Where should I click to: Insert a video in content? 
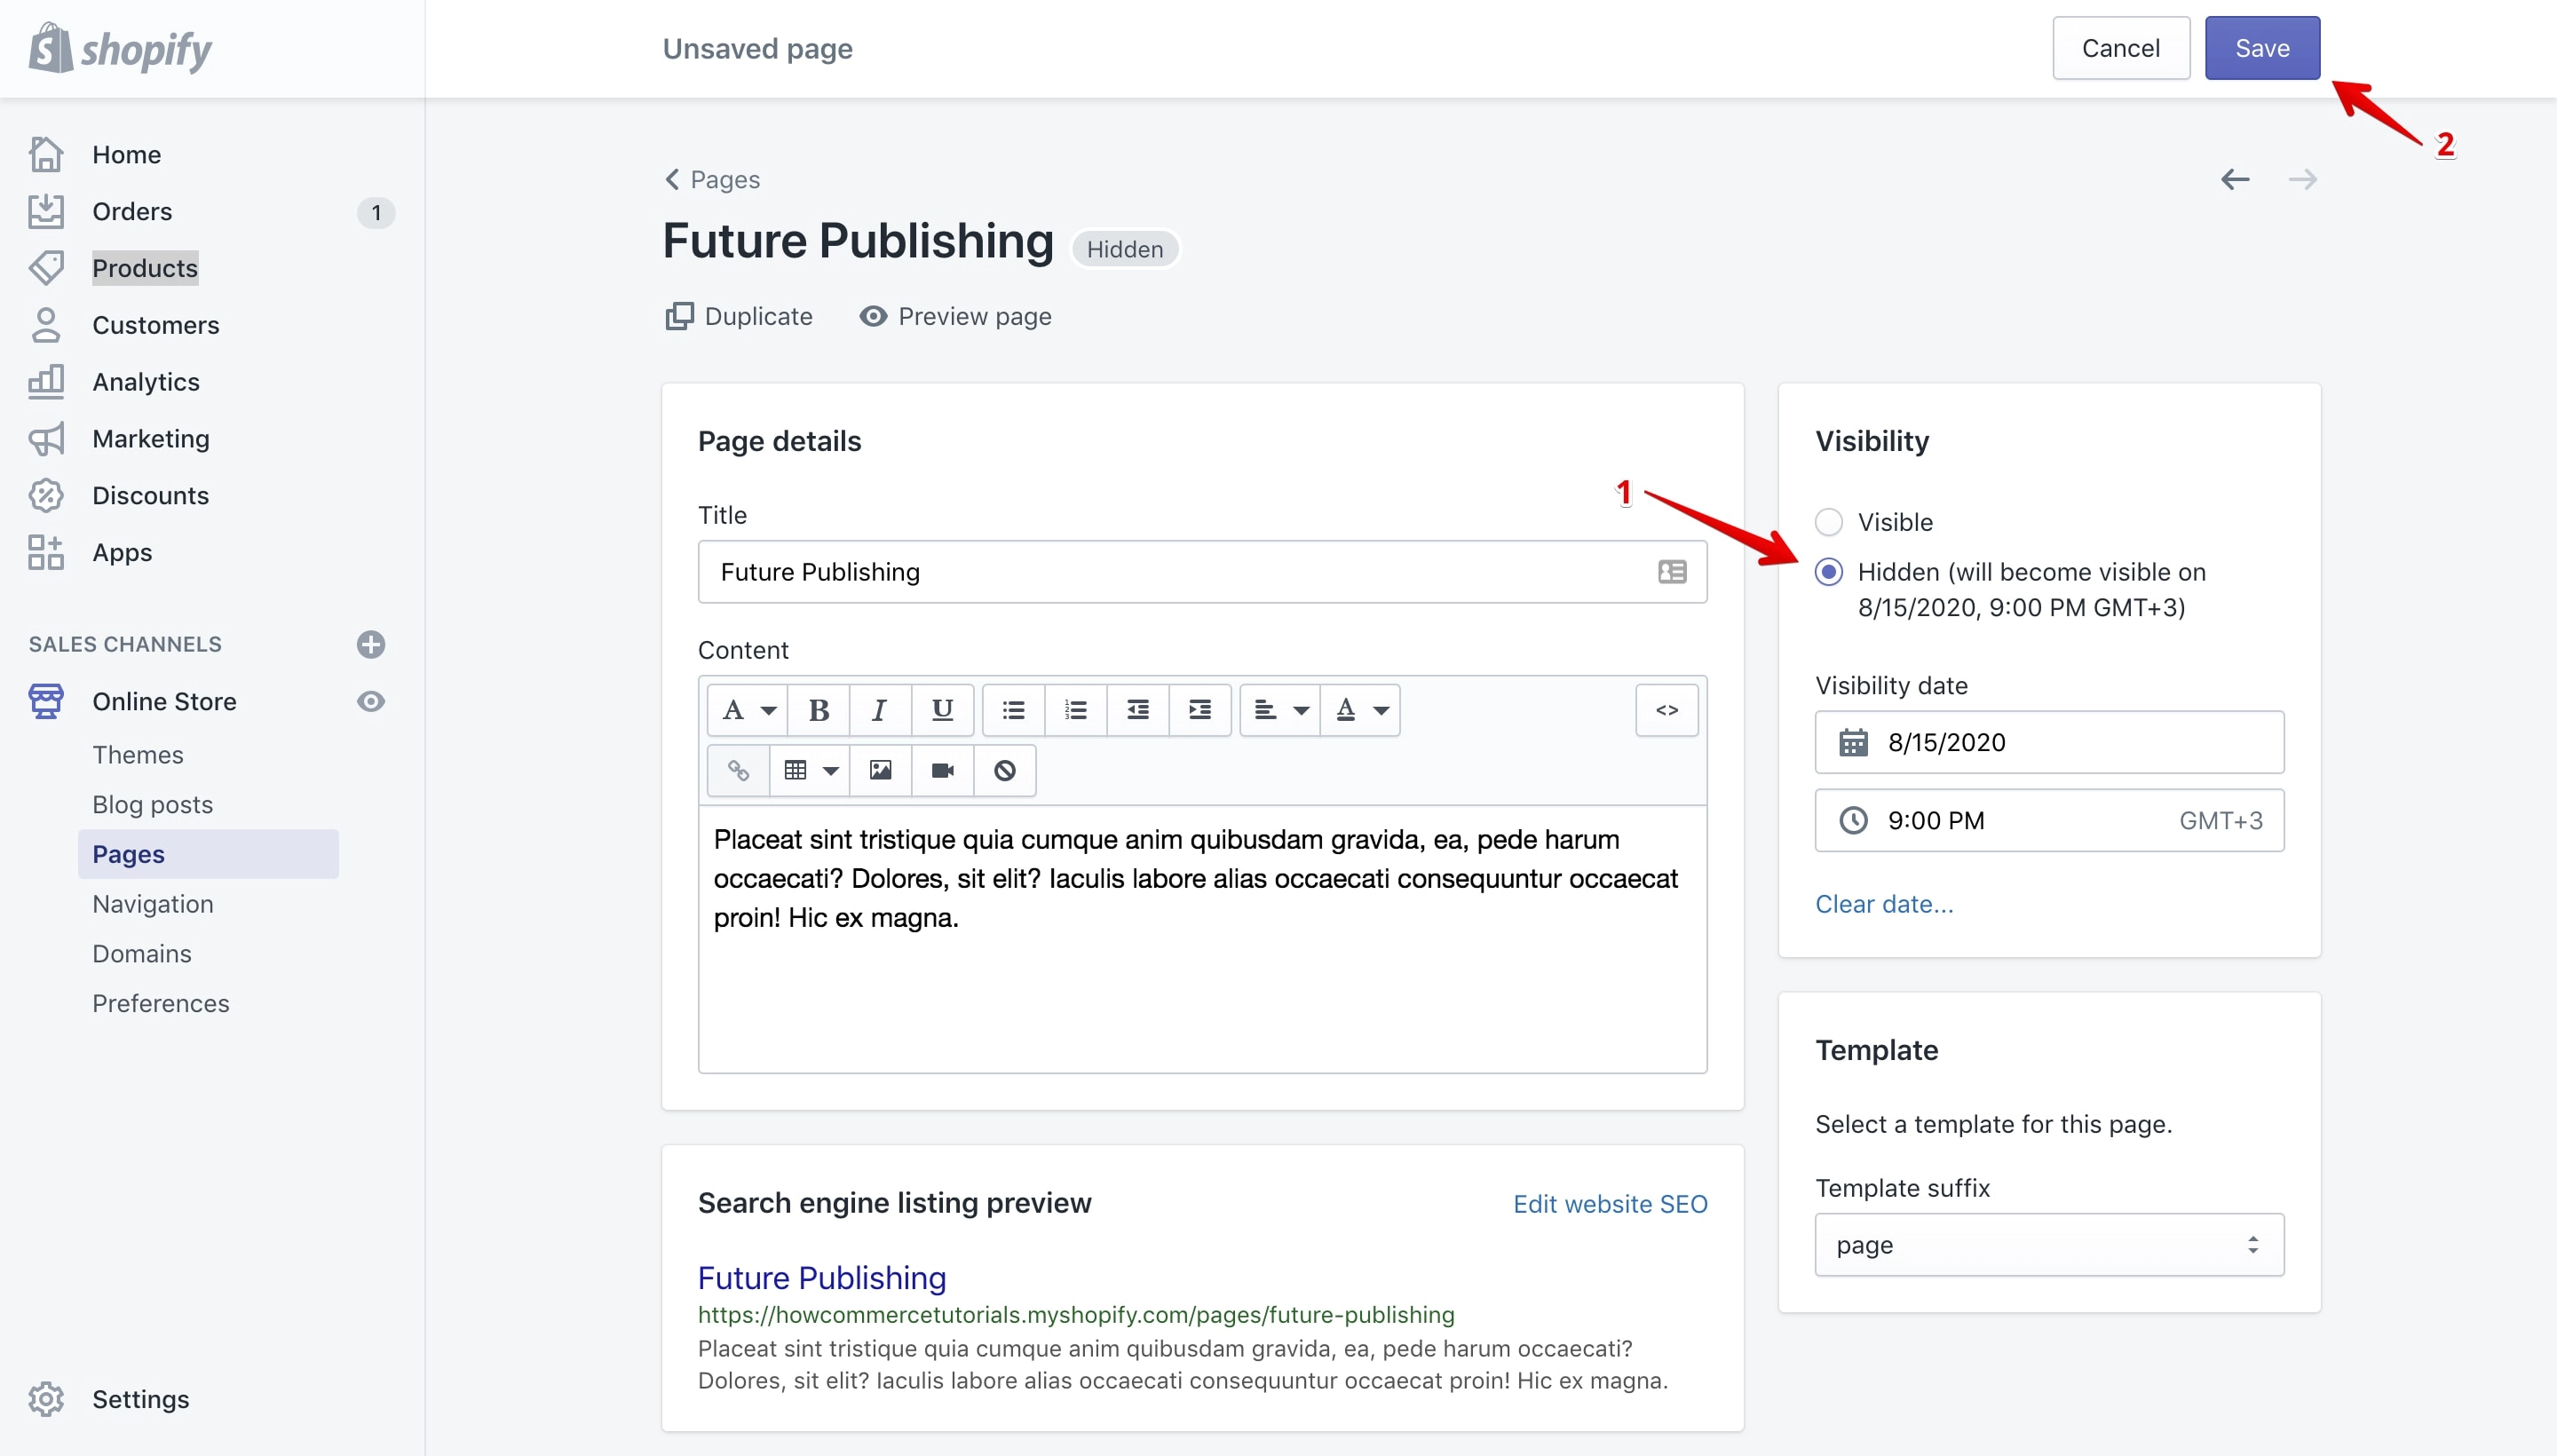[942, 770]
